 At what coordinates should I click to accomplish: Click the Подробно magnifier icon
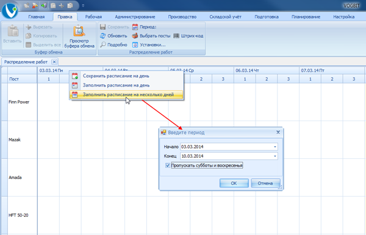[x=102, y=44]
